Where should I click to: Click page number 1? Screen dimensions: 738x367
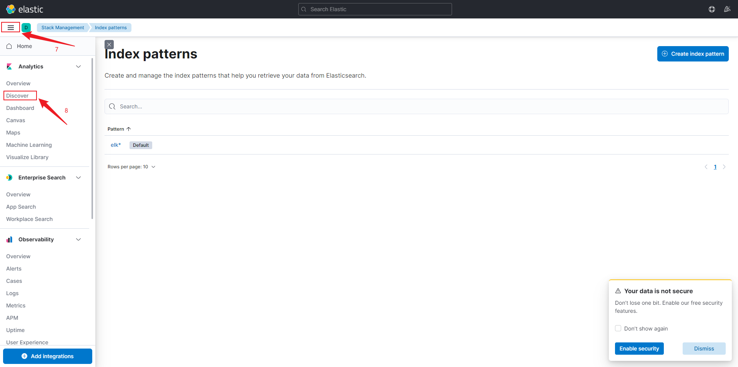(715, 167)
